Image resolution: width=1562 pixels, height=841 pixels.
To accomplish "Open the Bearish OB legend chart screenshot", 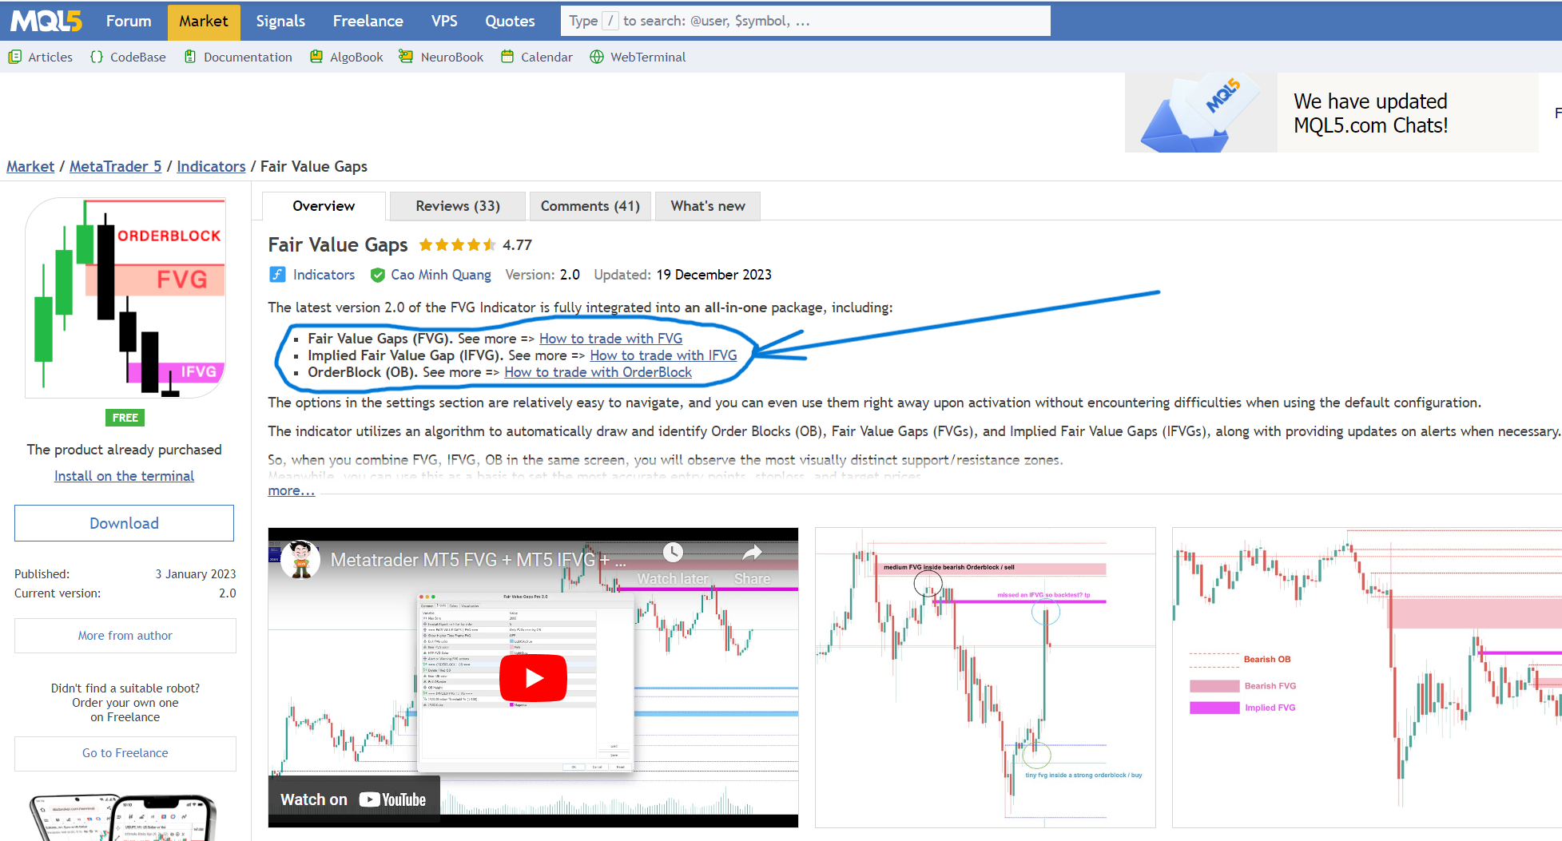I will click(1367, 677).
